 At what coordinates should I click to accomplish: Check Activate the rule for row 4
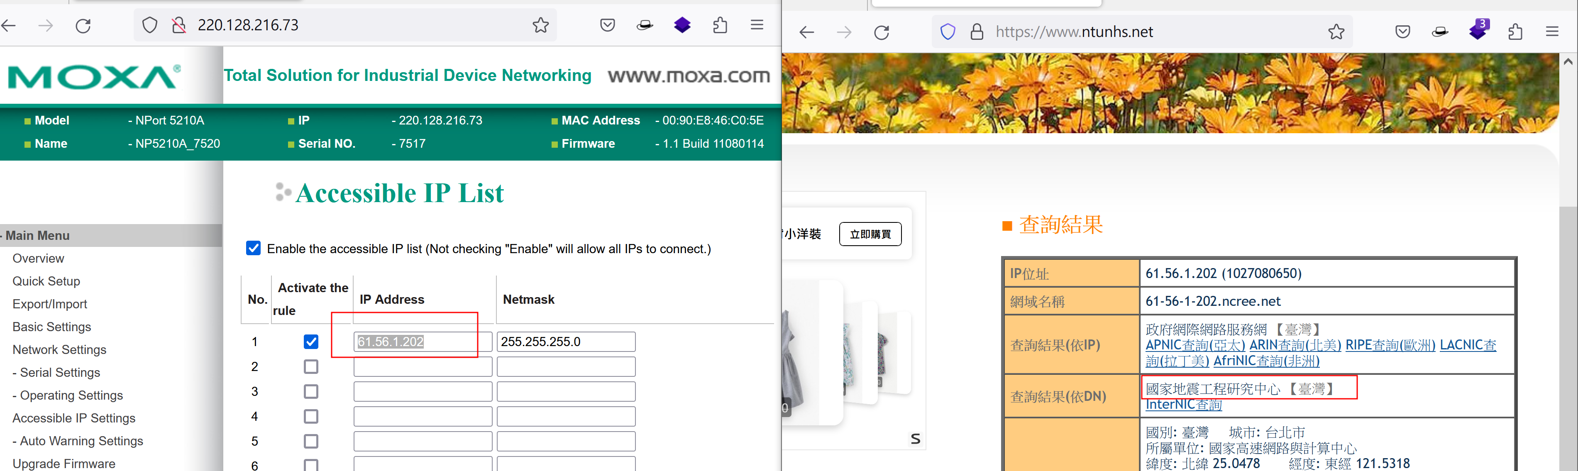coord(311,417)
